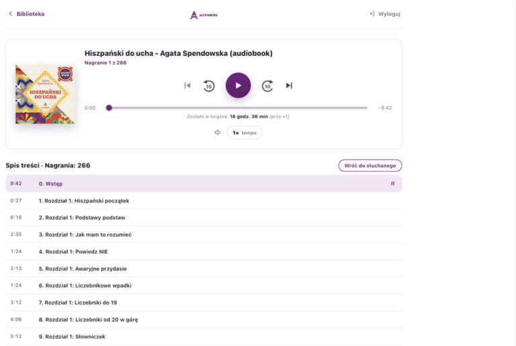Click the 16 godz. 36 min remaining text

pyautogui.click(x=249, y=116)
